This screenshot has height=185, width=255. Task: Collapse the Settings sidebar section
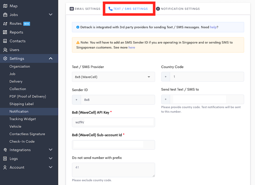[x=50, y=58]
